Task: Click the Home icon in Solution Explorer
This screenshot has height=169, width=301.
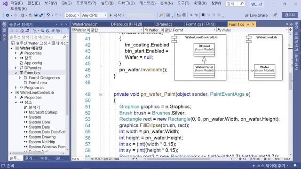Action: point(22,31)
